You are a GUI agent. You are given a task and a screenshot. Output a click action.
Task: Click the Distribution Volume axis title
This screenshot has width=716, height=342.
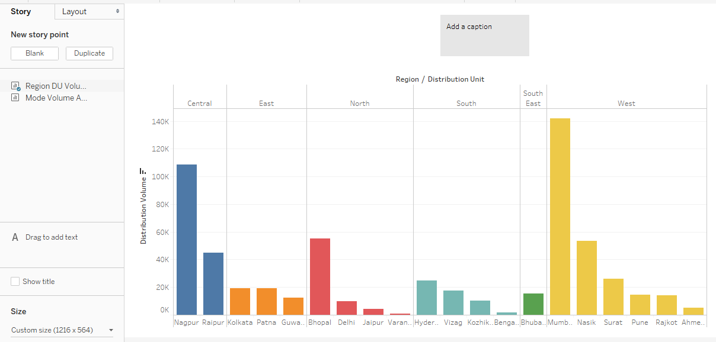tap(143, 210)
